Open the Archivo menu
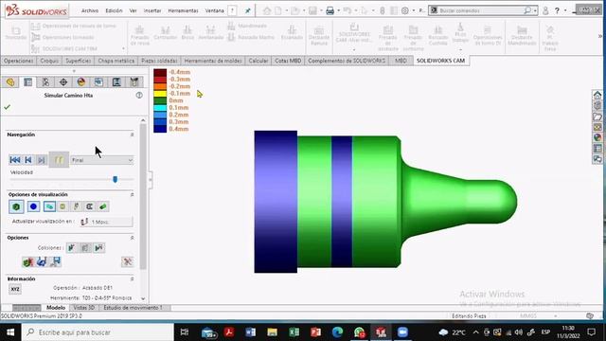Screen dimensions: 606x341 [90, 10]
